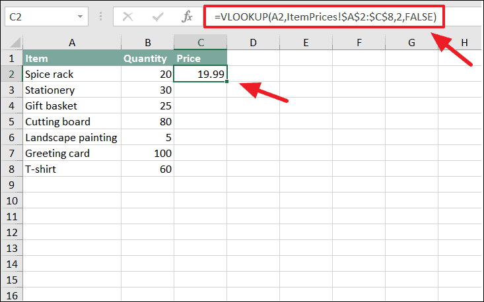Select column G header
This screenshot has height=302, width=484.
[411, 42]
